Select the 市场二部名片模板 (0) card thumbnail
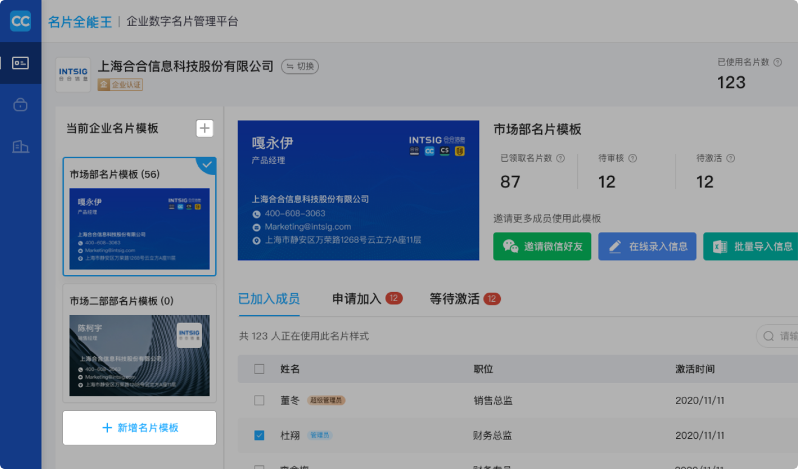Viewport: 798px width, 469px height. tap(139, 356)
